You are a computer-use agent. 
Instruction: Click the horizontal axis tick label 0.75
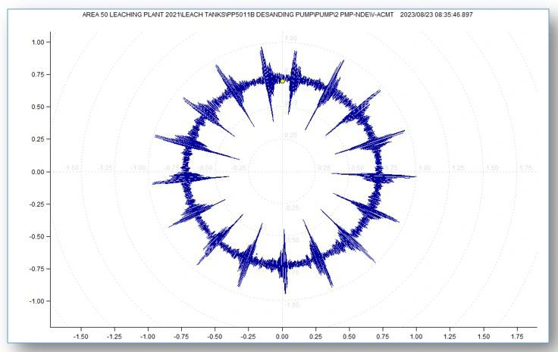[x=383, y=336]
